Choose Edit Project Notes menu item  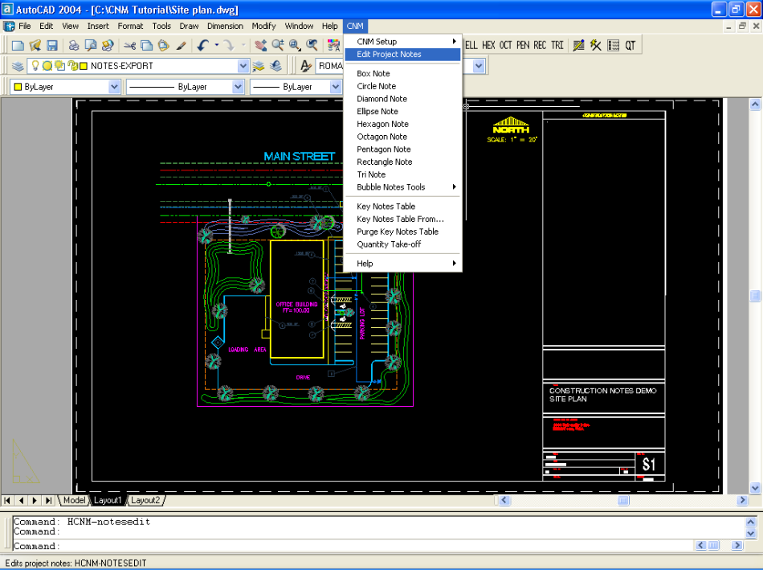389,55
